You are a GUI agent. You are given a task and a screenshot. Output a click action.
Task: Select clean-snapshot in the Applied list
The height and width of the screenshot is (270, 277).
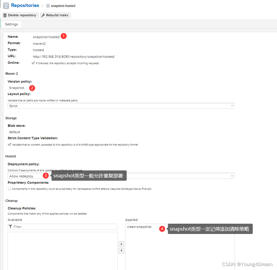(139, 227)
